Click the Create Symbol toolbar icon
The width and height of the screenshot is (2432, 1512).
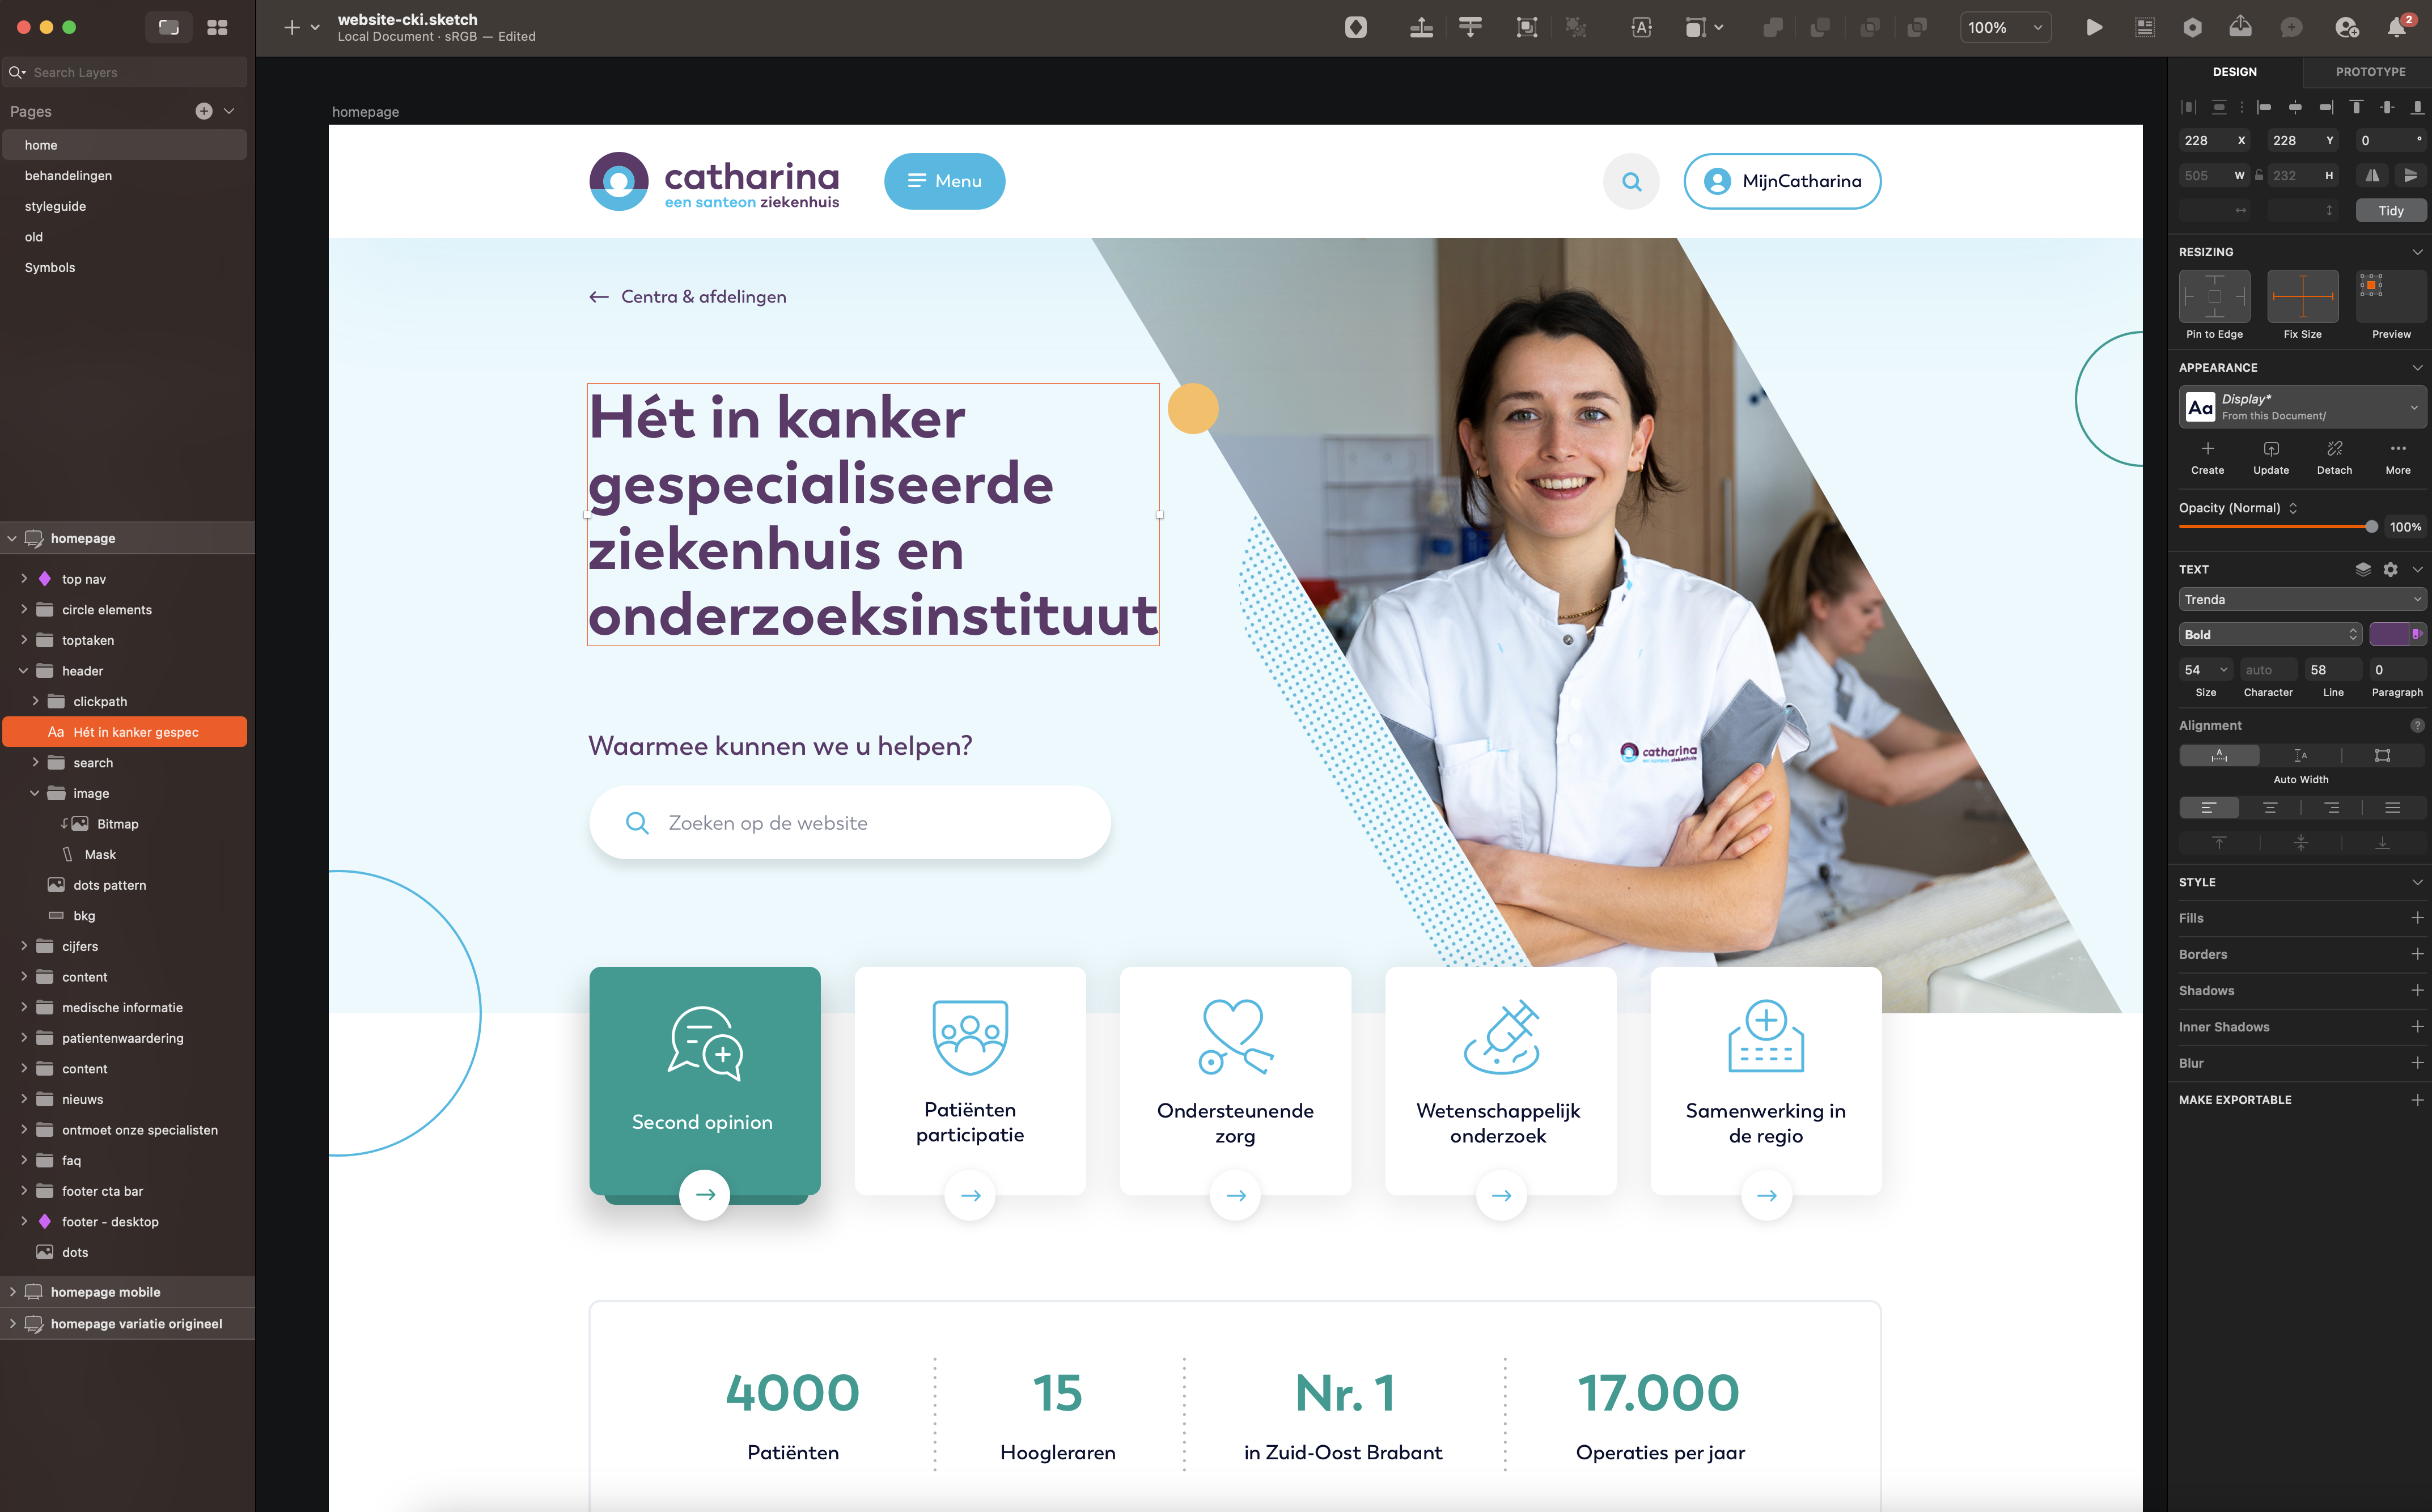click(1355, 28)
